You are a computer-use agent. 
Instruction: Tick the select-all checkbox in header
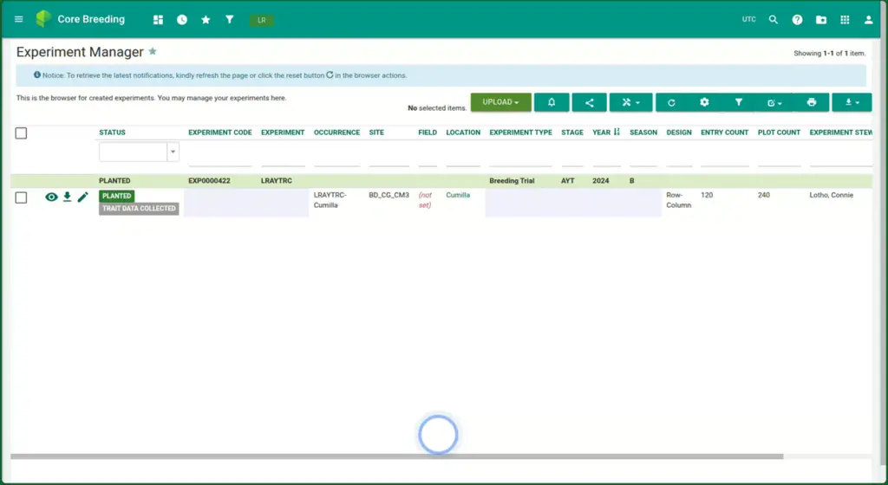tap(22, 133)
